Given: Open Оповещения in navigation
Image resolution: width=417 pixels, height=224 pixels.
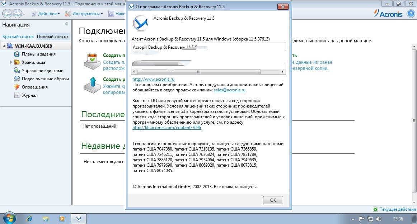Looking at the screenshot, I should point(34,87).
